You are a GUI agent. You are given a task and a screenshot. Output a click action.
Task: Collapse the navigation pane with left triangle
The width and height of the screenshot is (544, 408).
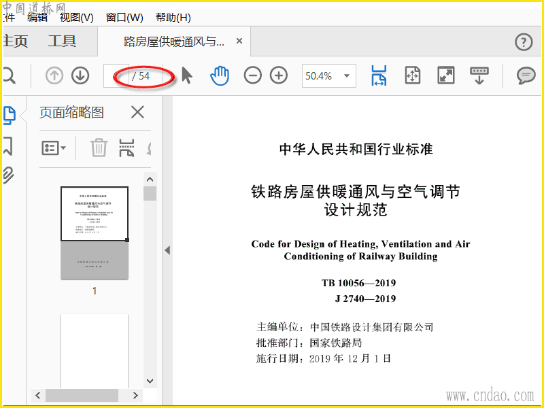pyautogui.click(x=167, y=250)
